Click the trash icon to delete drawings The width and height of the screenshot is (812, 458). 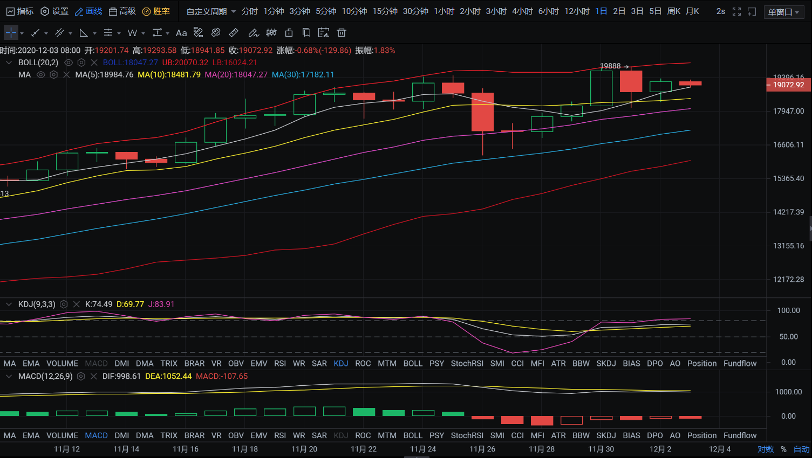point(342,33)
